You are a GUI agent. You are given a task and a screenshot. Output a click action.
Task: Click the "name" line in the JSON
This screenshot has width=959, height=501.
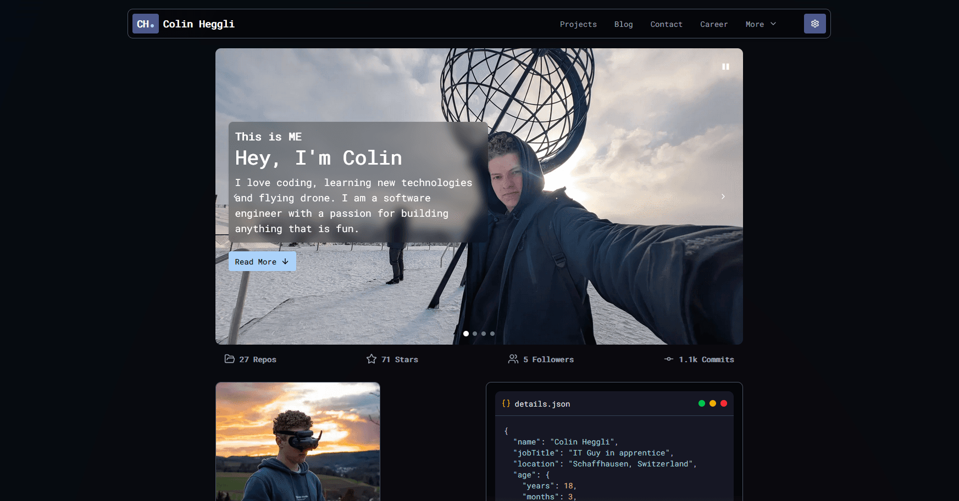pyautogui.click(x=566, y=442)
